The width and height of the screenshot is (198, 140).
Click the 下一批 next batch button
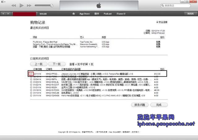tap(57, 64)
